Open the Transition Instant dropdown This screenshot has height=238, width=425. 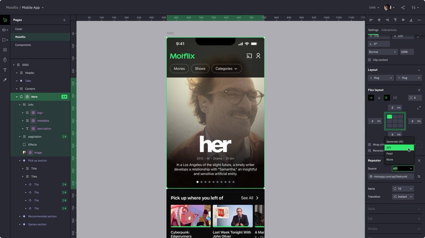point(403,197)
